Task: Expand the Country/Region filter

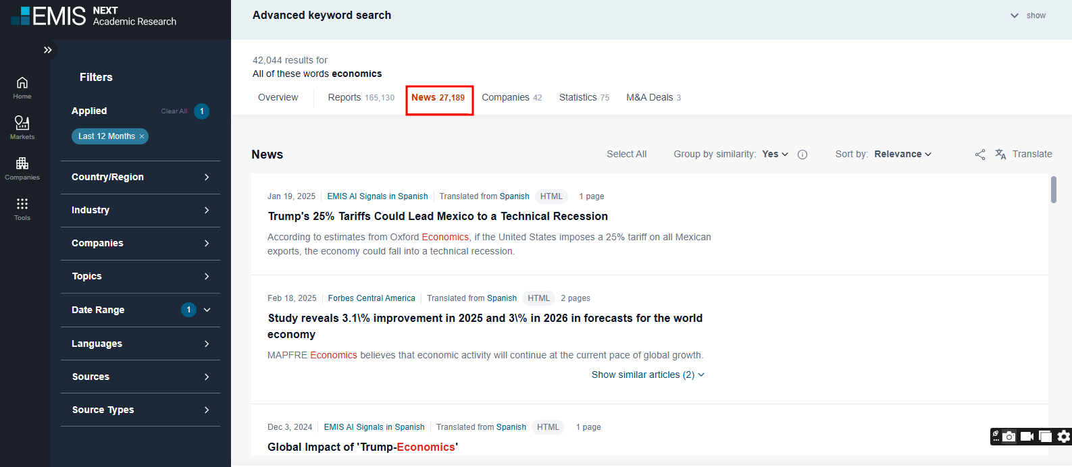Action: point(141,177)
